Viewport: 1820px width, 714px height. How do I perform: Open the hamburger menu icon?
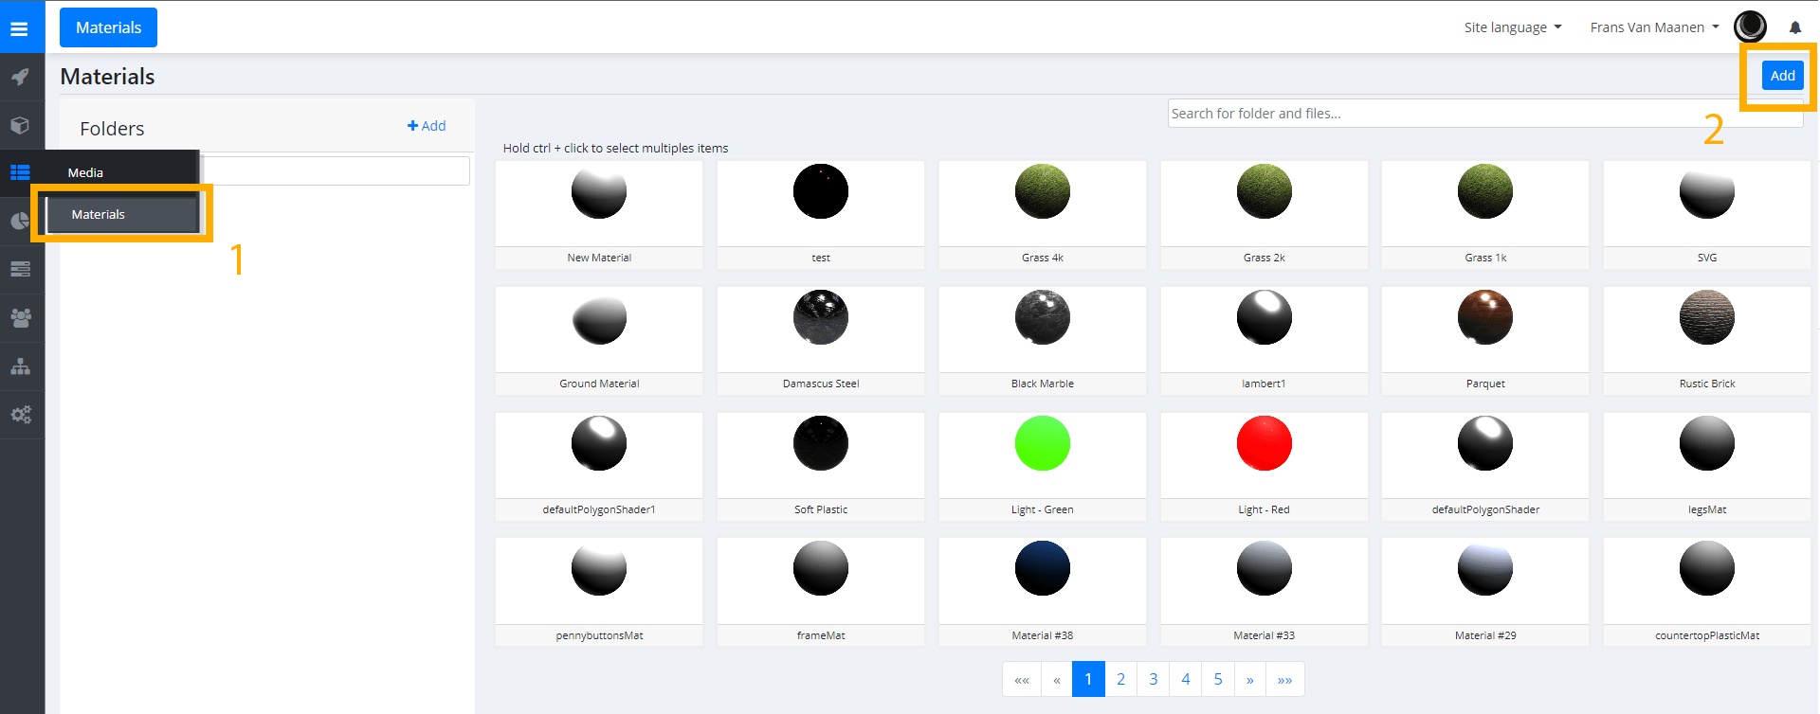(19, 28)
